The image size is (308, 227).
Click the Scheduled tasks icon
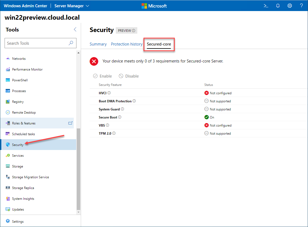coord(8,134)
